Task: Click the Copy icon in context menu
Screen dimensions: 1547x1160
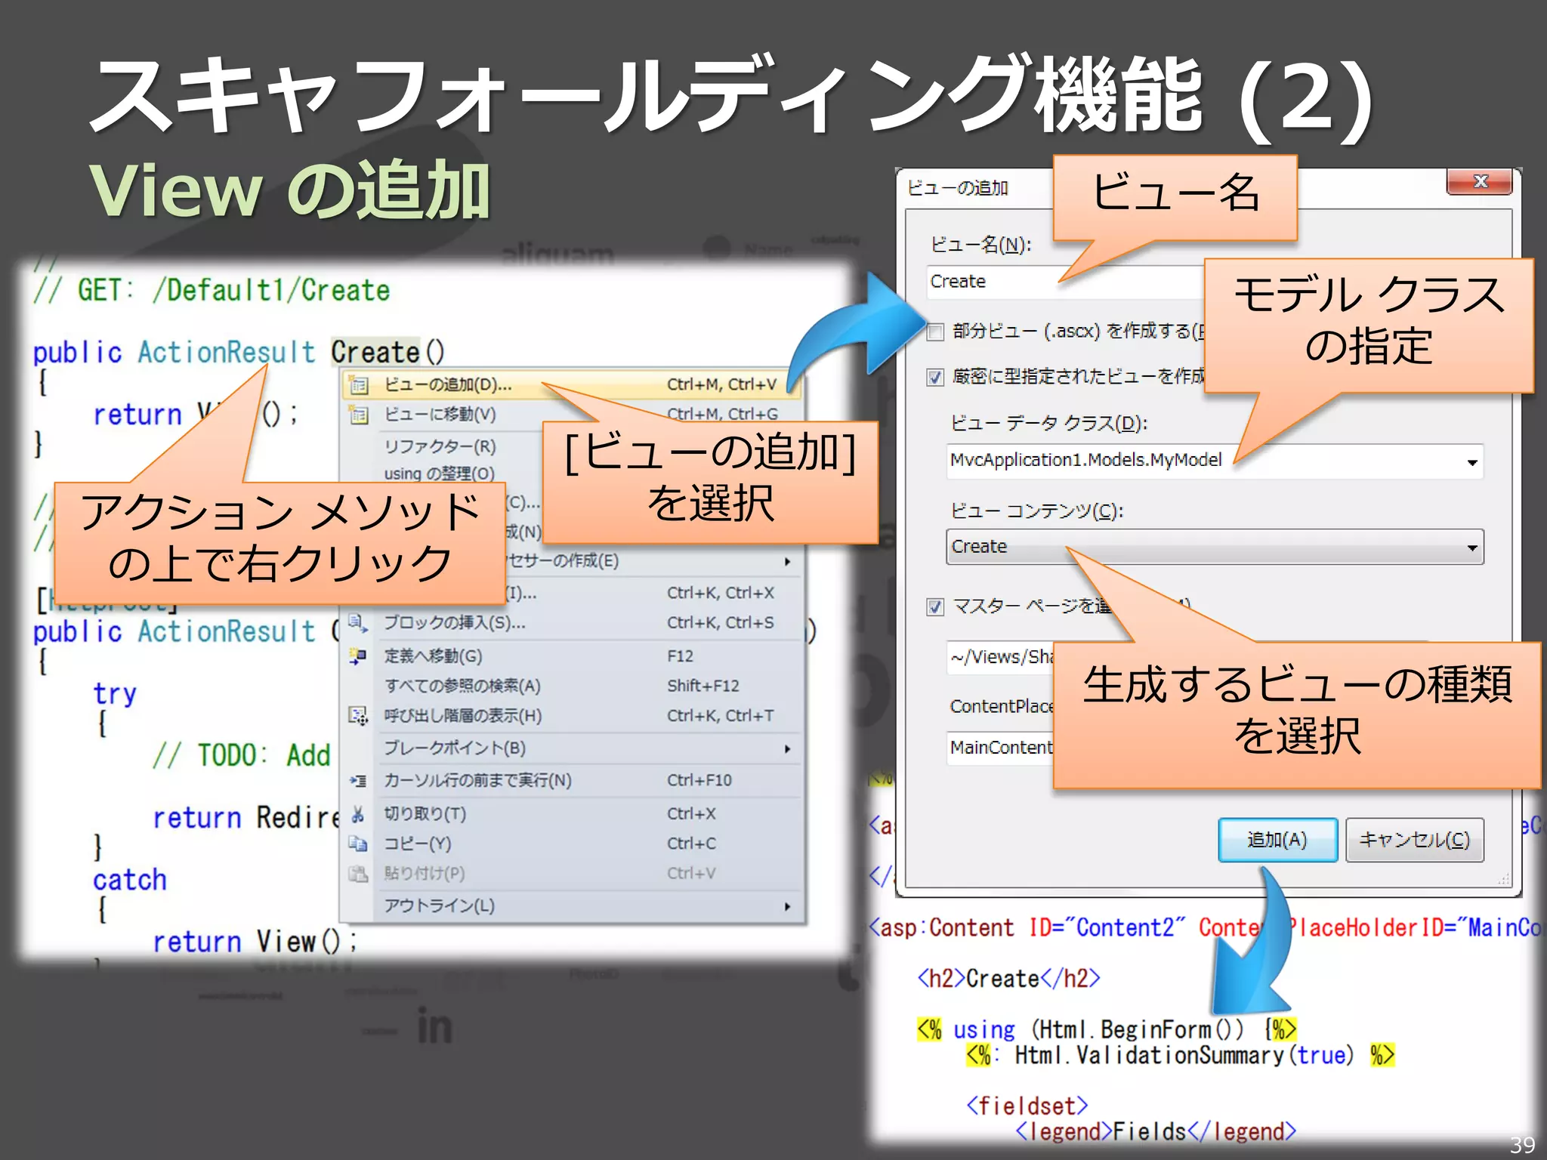Action: tap(358, 844)
